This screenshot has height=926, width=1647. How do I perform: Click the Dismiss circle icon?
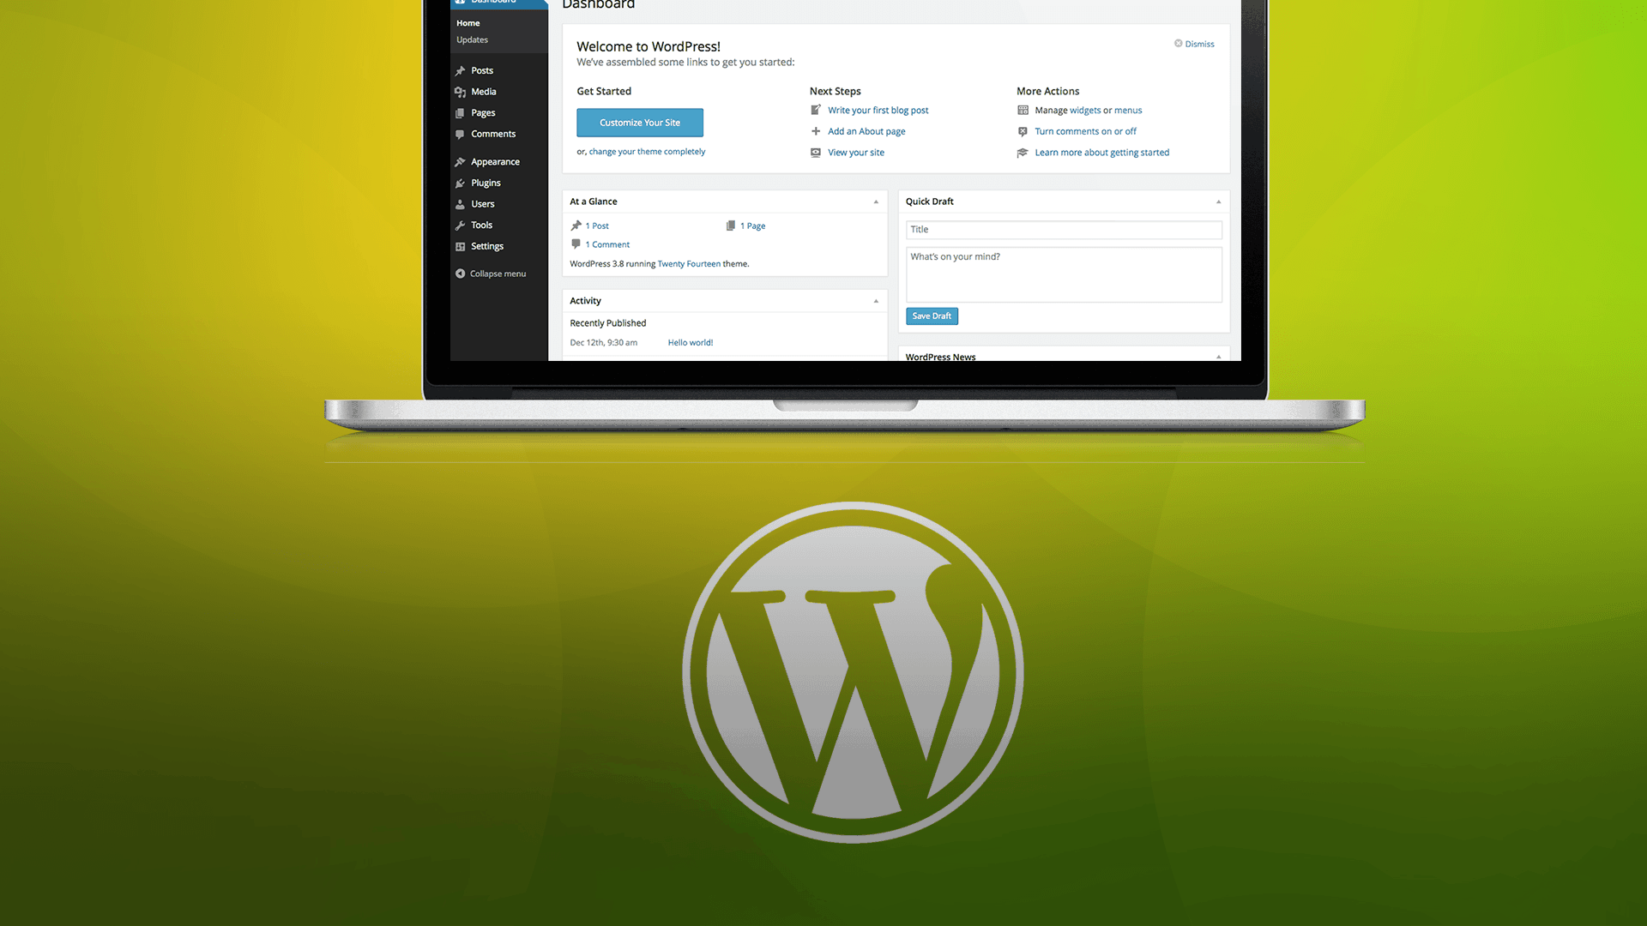(x=1179, y=43)
